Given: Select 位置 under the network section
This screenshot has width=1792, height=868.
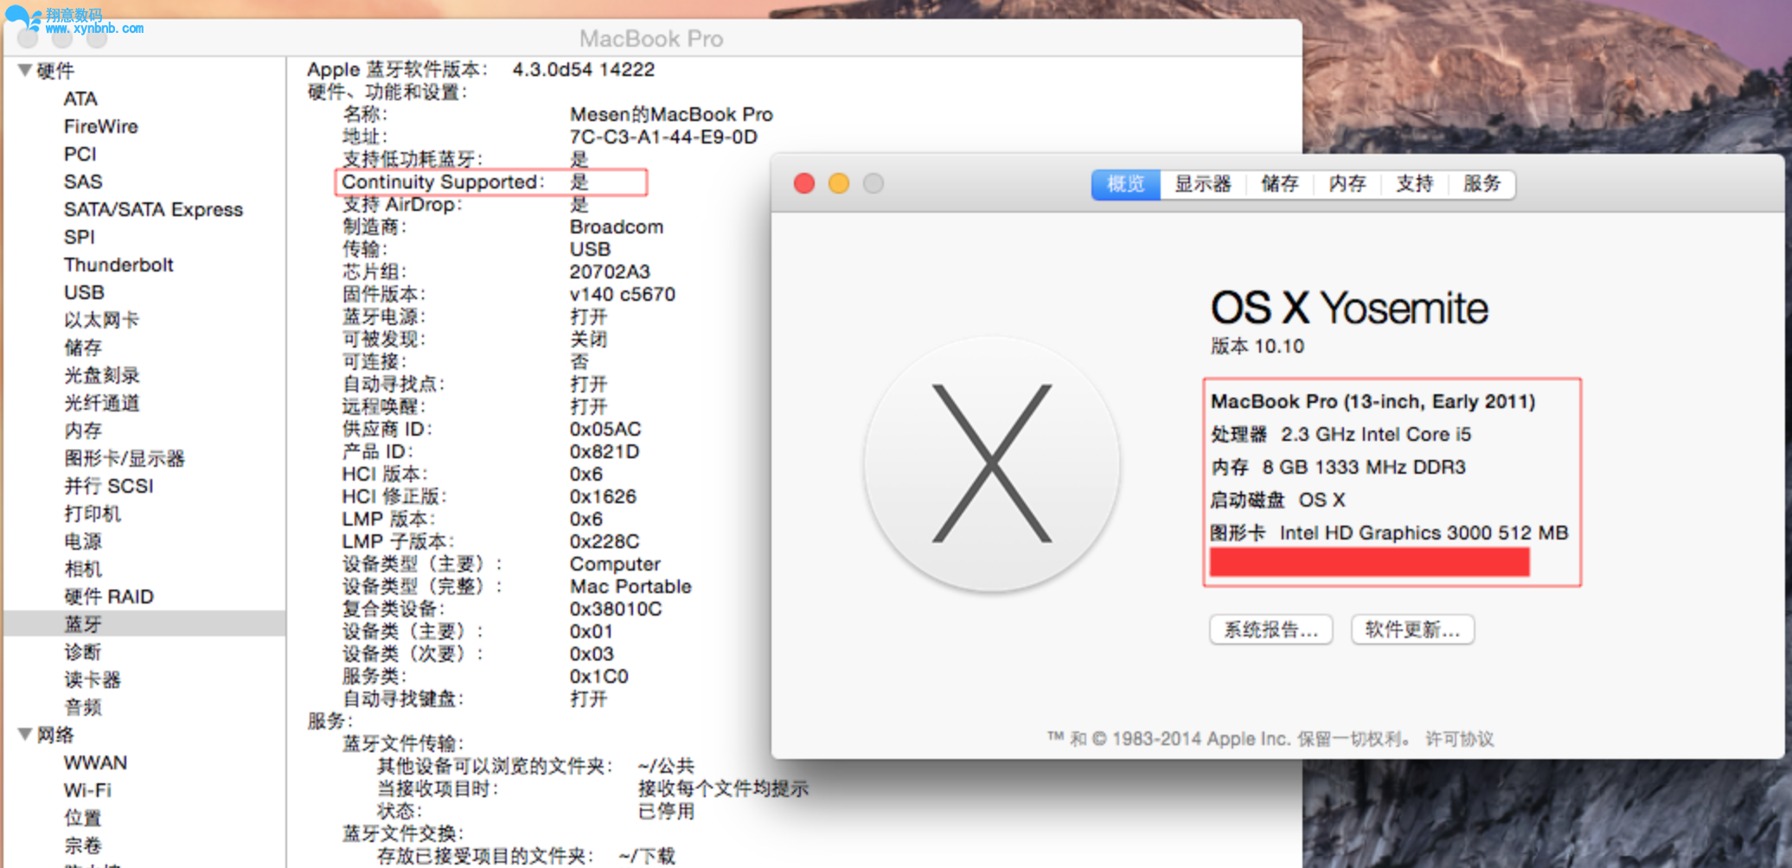Looking at the screenshot, I should coord(82,818).
